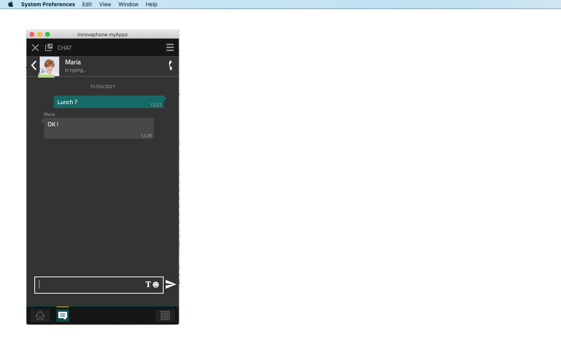Viewport: 561px width, 351px height.
Task: Zoom the innovaphone myApps window
Action: coord(48,34)
